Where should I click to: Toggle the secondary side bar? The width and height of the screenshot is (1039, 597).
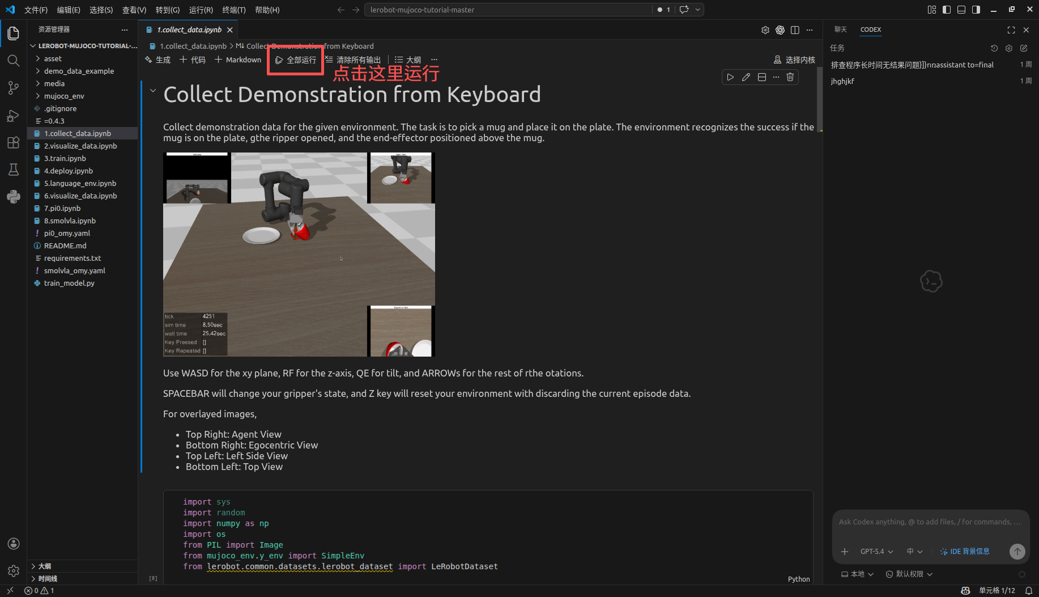pos(976,10)
